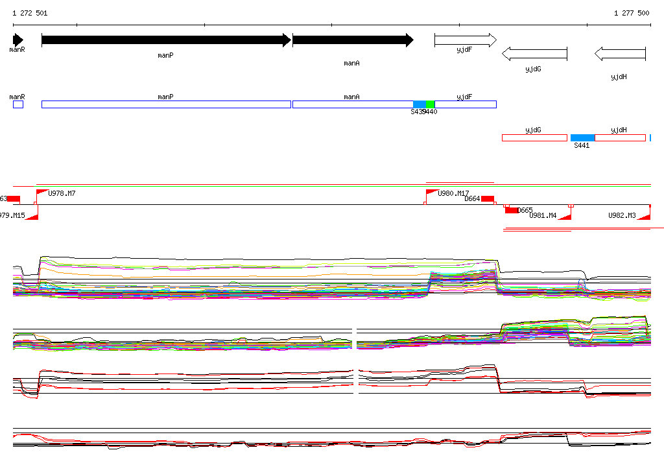Viewport: 664px width, 463px height.
Task: Click the long black manP gene arrow
Action: (x=167, y=40)
